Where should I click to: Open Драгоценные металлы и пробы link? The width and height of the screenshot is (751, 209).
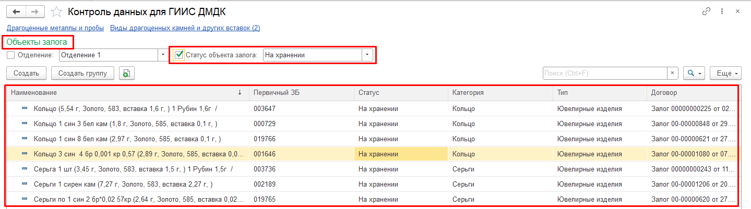pos(55,28)
